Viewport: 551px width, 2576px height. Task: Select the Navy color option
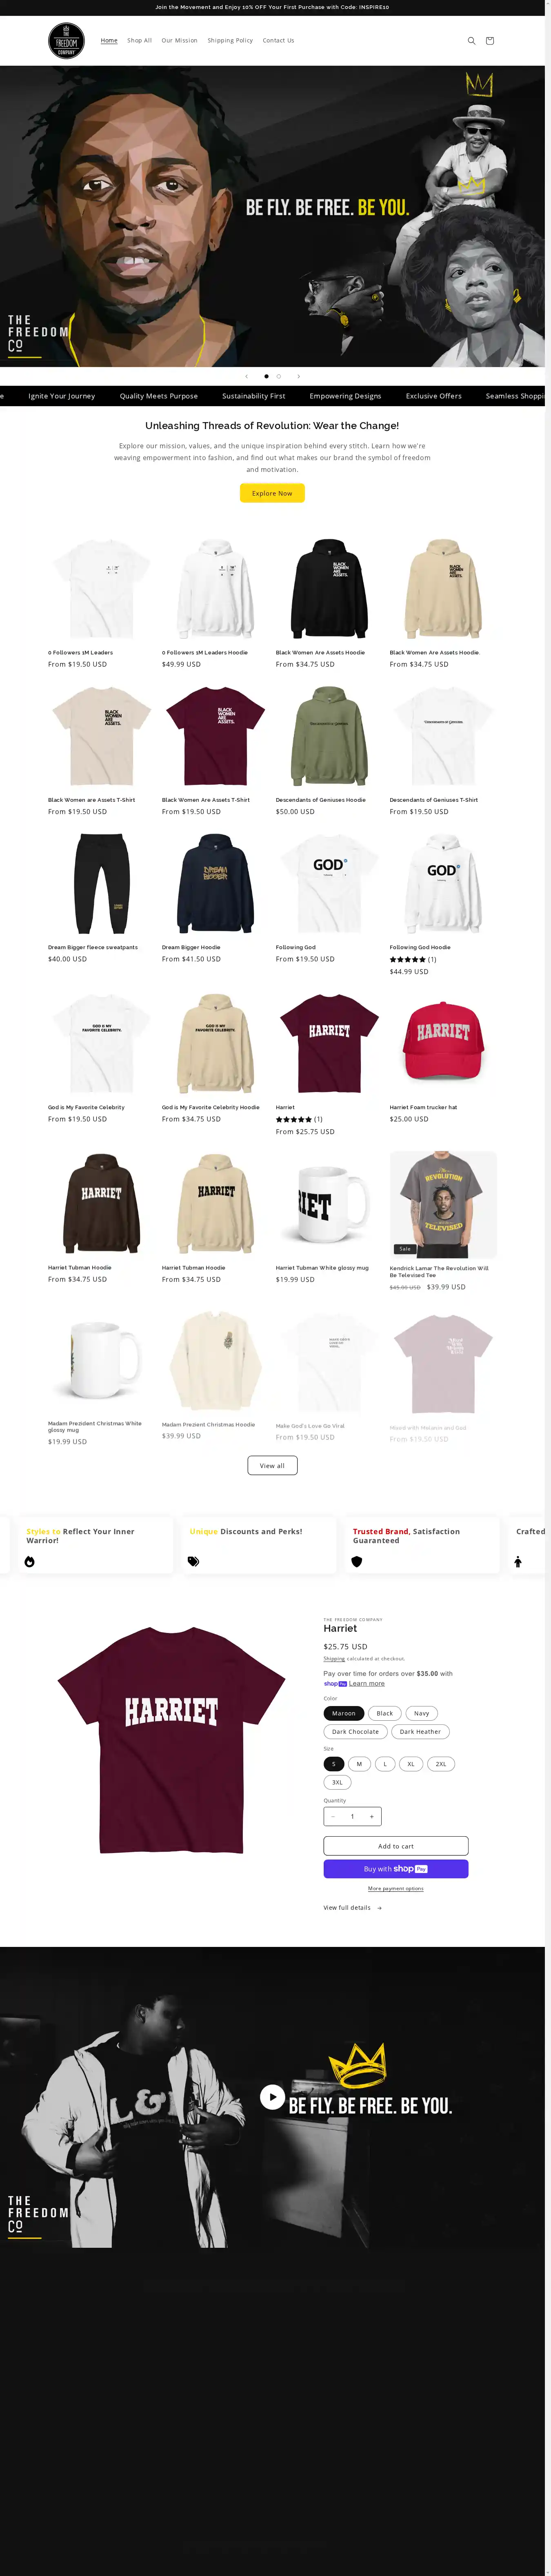click(x=421, y=1713)
